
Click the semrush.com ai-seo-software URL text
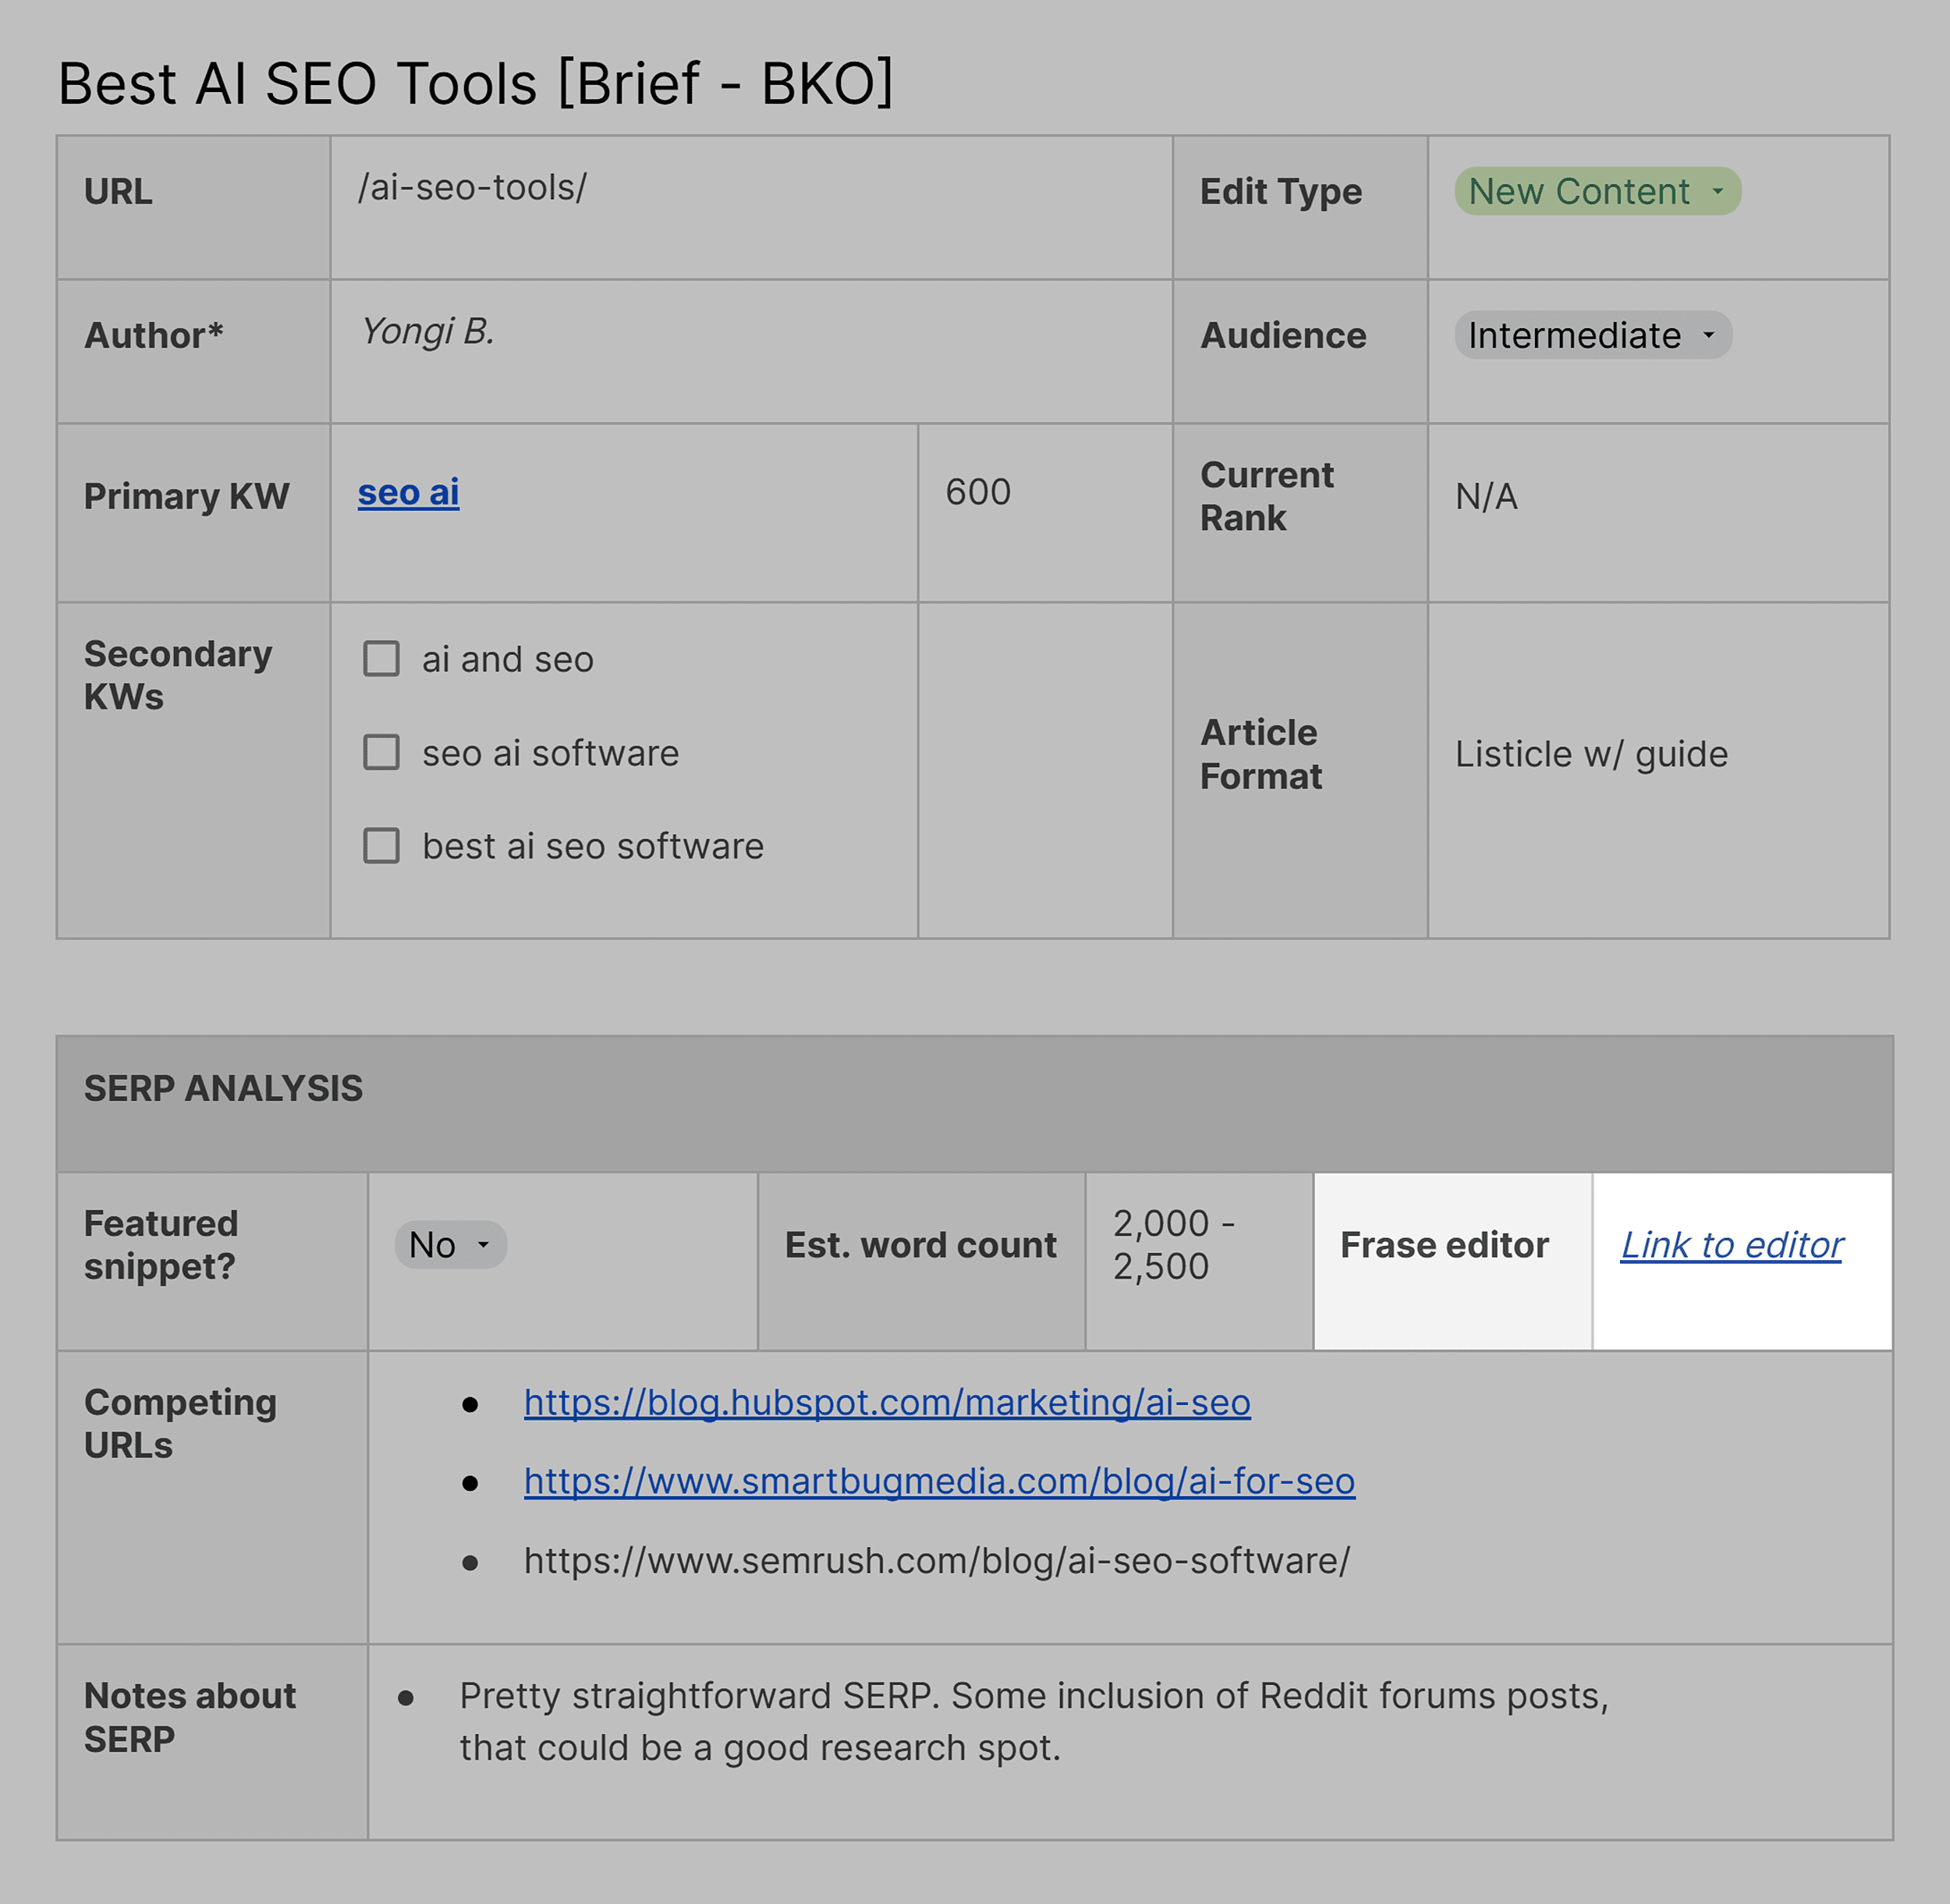(937, 1560)
